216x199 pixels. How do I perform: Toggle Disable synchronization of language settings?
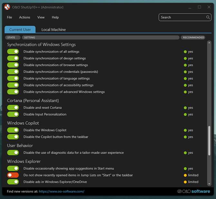(13, 78)
